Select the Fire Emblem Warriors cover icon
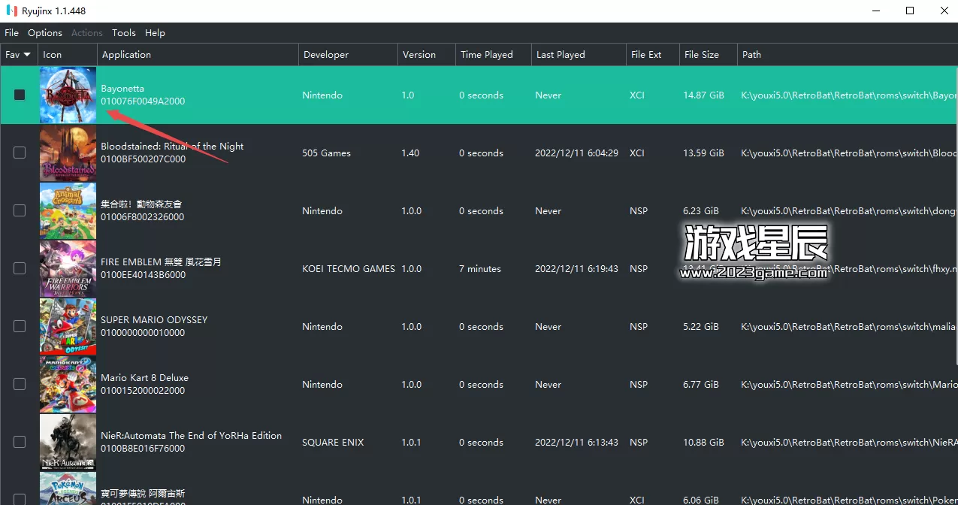958x505 pixels. [68, 268]
